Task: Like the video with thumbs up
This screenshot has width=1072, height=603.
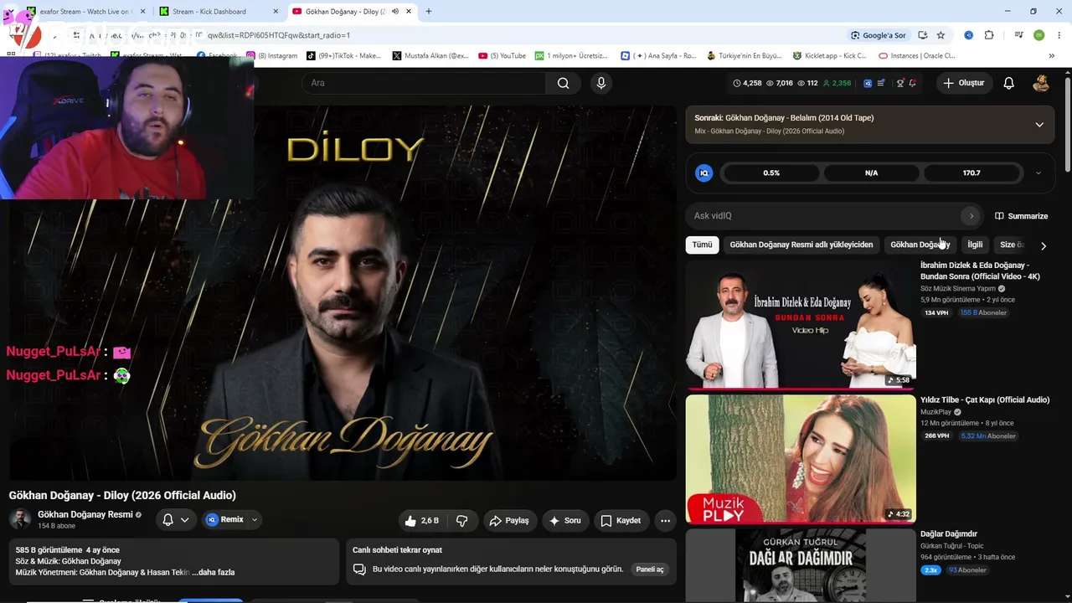Action: pyautogui.click(x=421, y=520)
